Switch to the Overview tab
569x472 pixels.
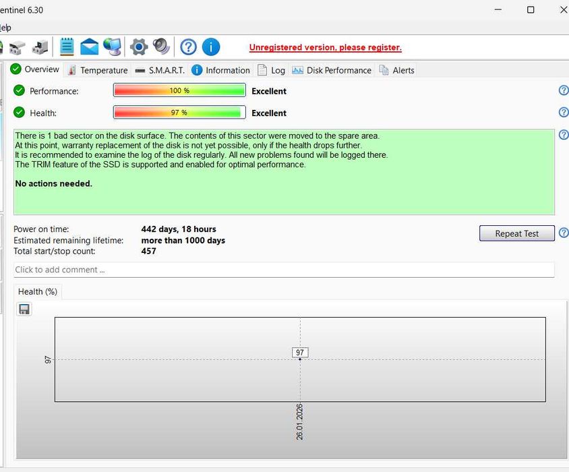click(35, 69)
